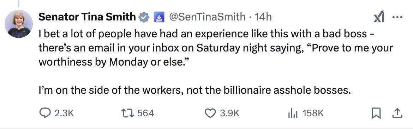Open Grok explain icon on tweet
The height and width of the screenshot is (129, 413).
[x=379, y=17]
